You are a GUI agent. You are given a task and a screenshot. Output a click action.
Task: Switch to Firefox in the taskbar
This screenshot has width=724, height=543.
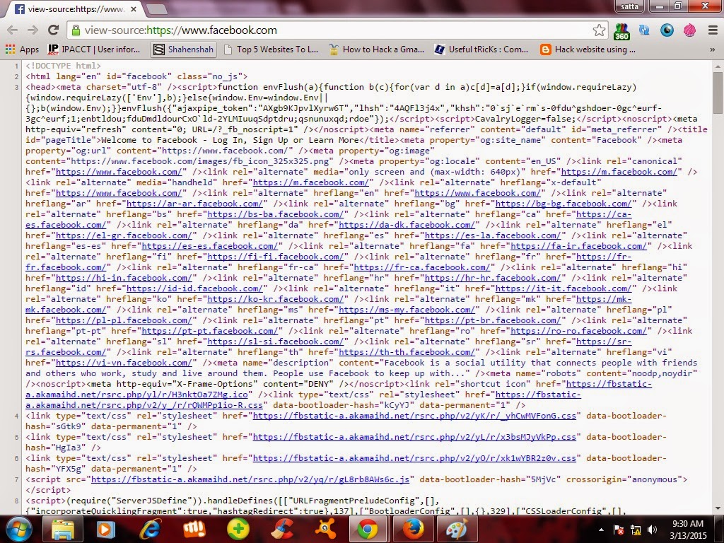pos(413,529)
